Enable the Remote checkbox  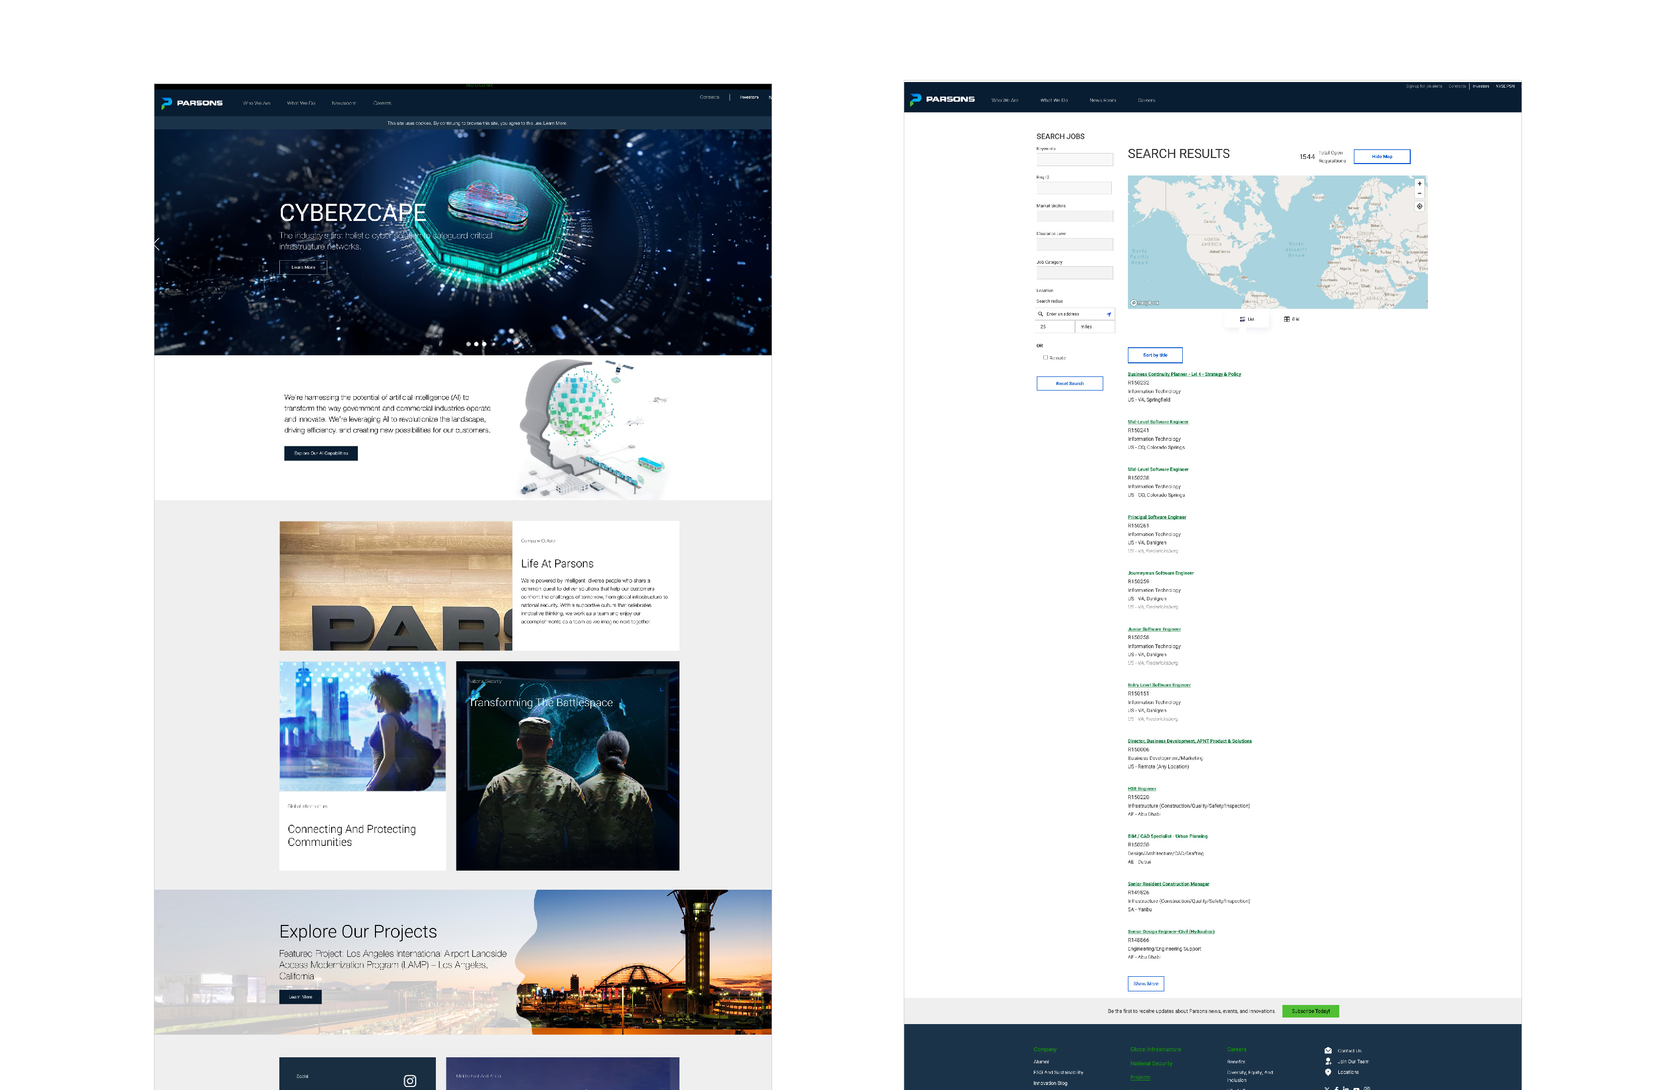click(1046, 358)
